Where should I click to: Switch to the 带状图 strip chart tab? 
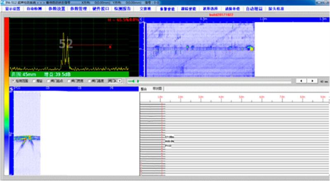pos(158,88)
